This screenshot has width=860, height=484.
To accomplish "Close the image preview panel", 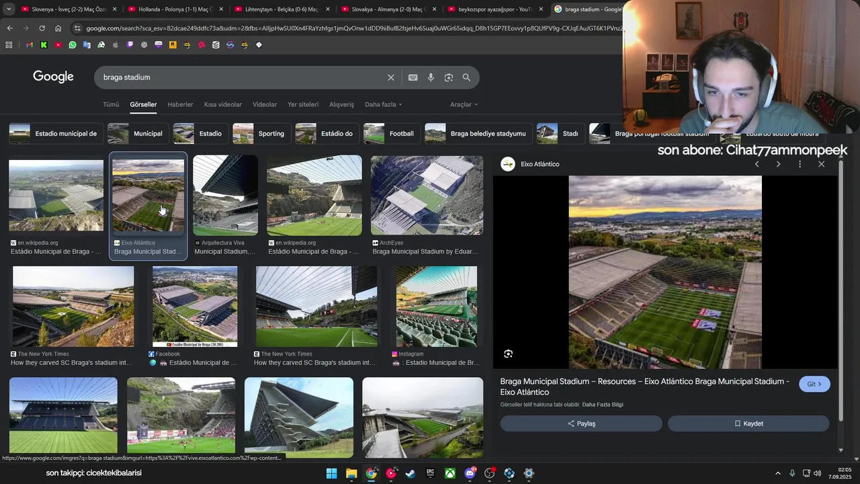I will 821,164.
